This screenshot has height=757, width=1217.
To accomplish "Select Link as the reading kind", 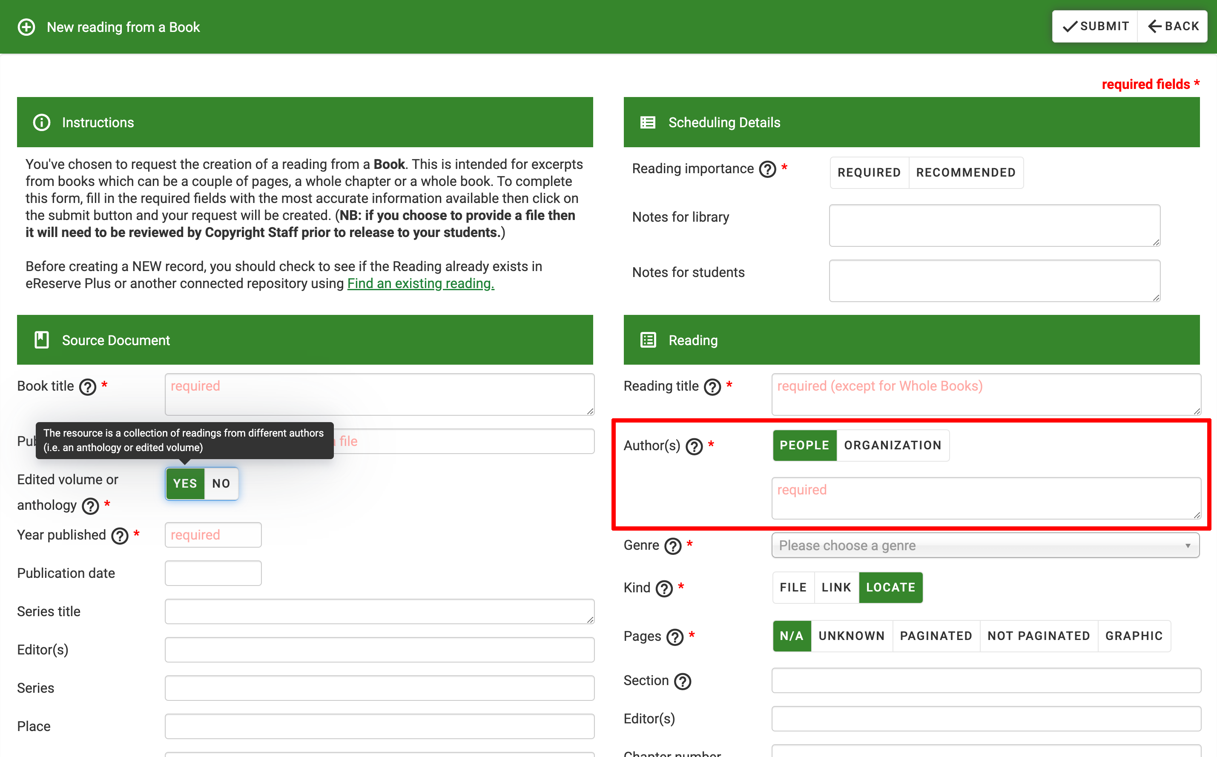I will (836, 587).
